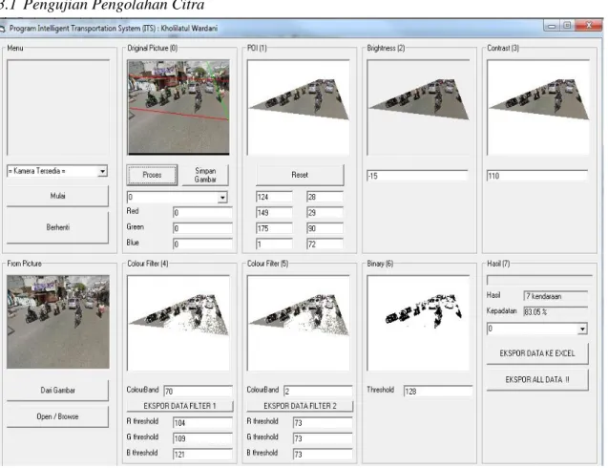Image resolution: width=608 pixels, height=468 pixels.
Task: Click the EKSPOR ALL DATA button
Action: 537,380
